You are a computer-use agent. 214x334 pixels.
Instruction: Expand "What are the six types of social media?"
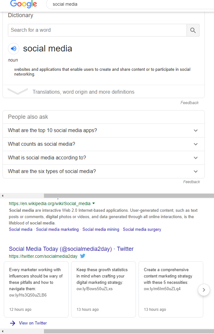tap(196, 171)
